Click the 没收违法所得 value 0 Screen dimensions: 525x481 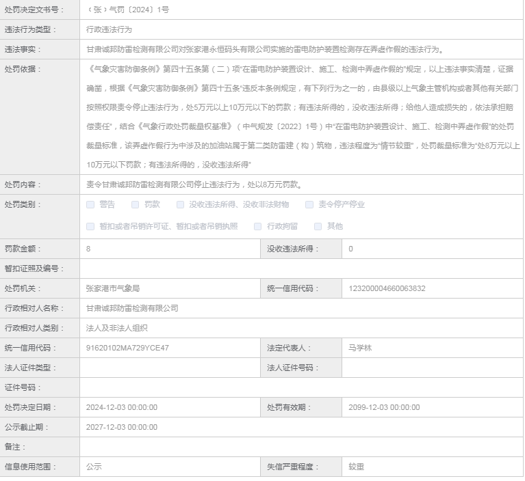pyautogui.click(x=350, y=249)
